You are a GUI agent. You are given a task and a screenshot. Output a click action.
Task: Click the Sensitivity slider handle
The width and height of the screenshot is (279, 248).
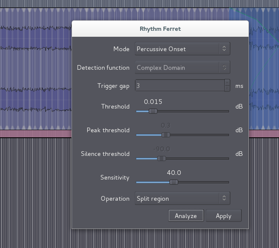[173, 182]
